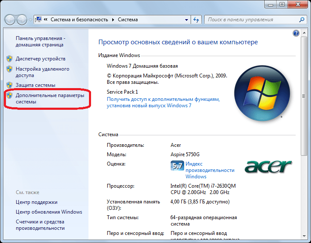
Task: Click the Windows logo orb image
Action: pyautogui.click(x=262, y=93)
